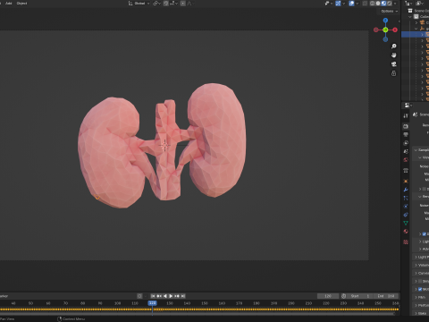Switch to material preview shading

[x=383, y=4]
